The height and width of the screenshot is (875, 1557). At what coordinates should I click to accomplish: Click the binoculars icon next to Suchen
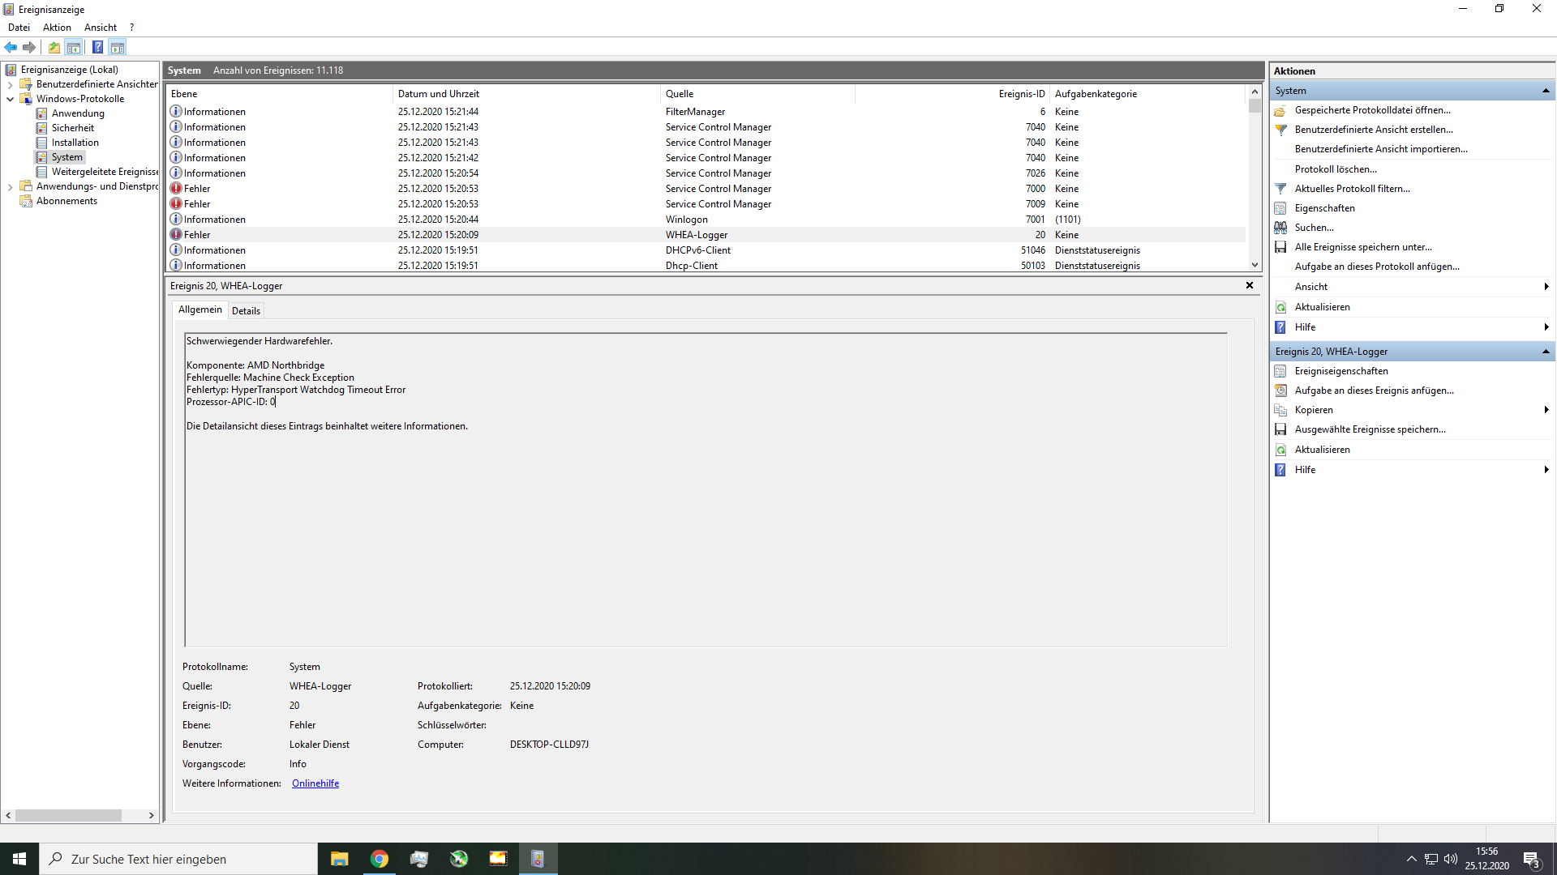pos(1280,228)
